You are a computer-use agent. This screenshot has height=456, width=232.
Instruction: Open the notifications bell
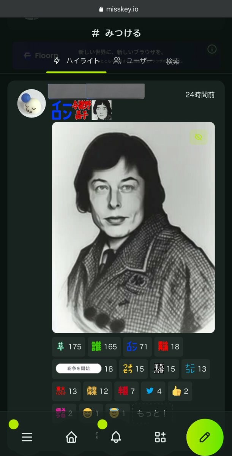pyautogui.click(x=116, y=437)
